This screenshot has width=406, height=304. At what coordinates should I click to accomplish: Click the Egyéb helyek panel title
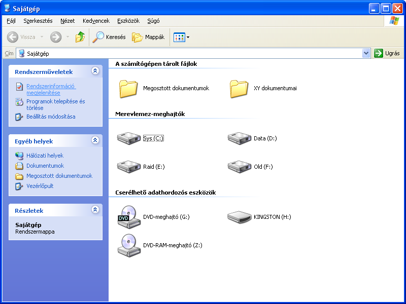pyautogui.click(x=33, y=141)
